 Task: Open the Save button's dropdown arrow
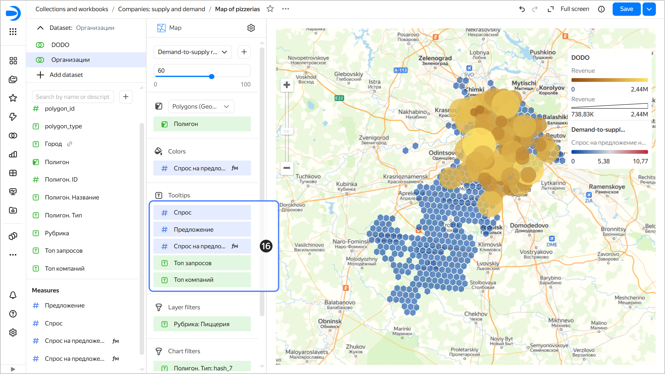pyautogui.click(x=649, y=9)
